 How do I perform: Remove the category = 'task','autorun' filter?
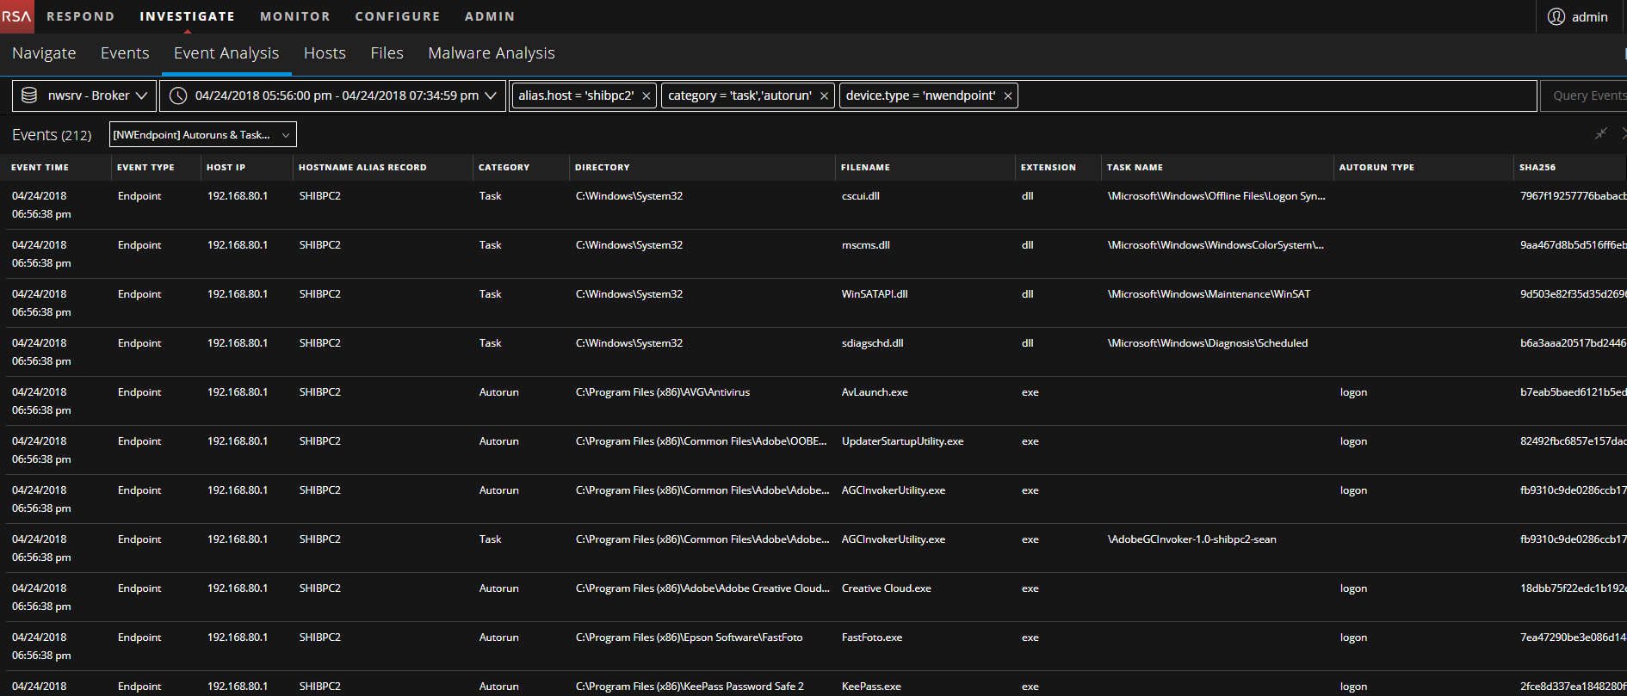pos(824,95)
